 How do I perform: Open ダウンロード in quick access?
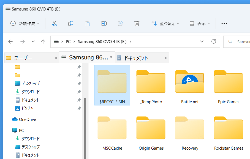point(27,92)
